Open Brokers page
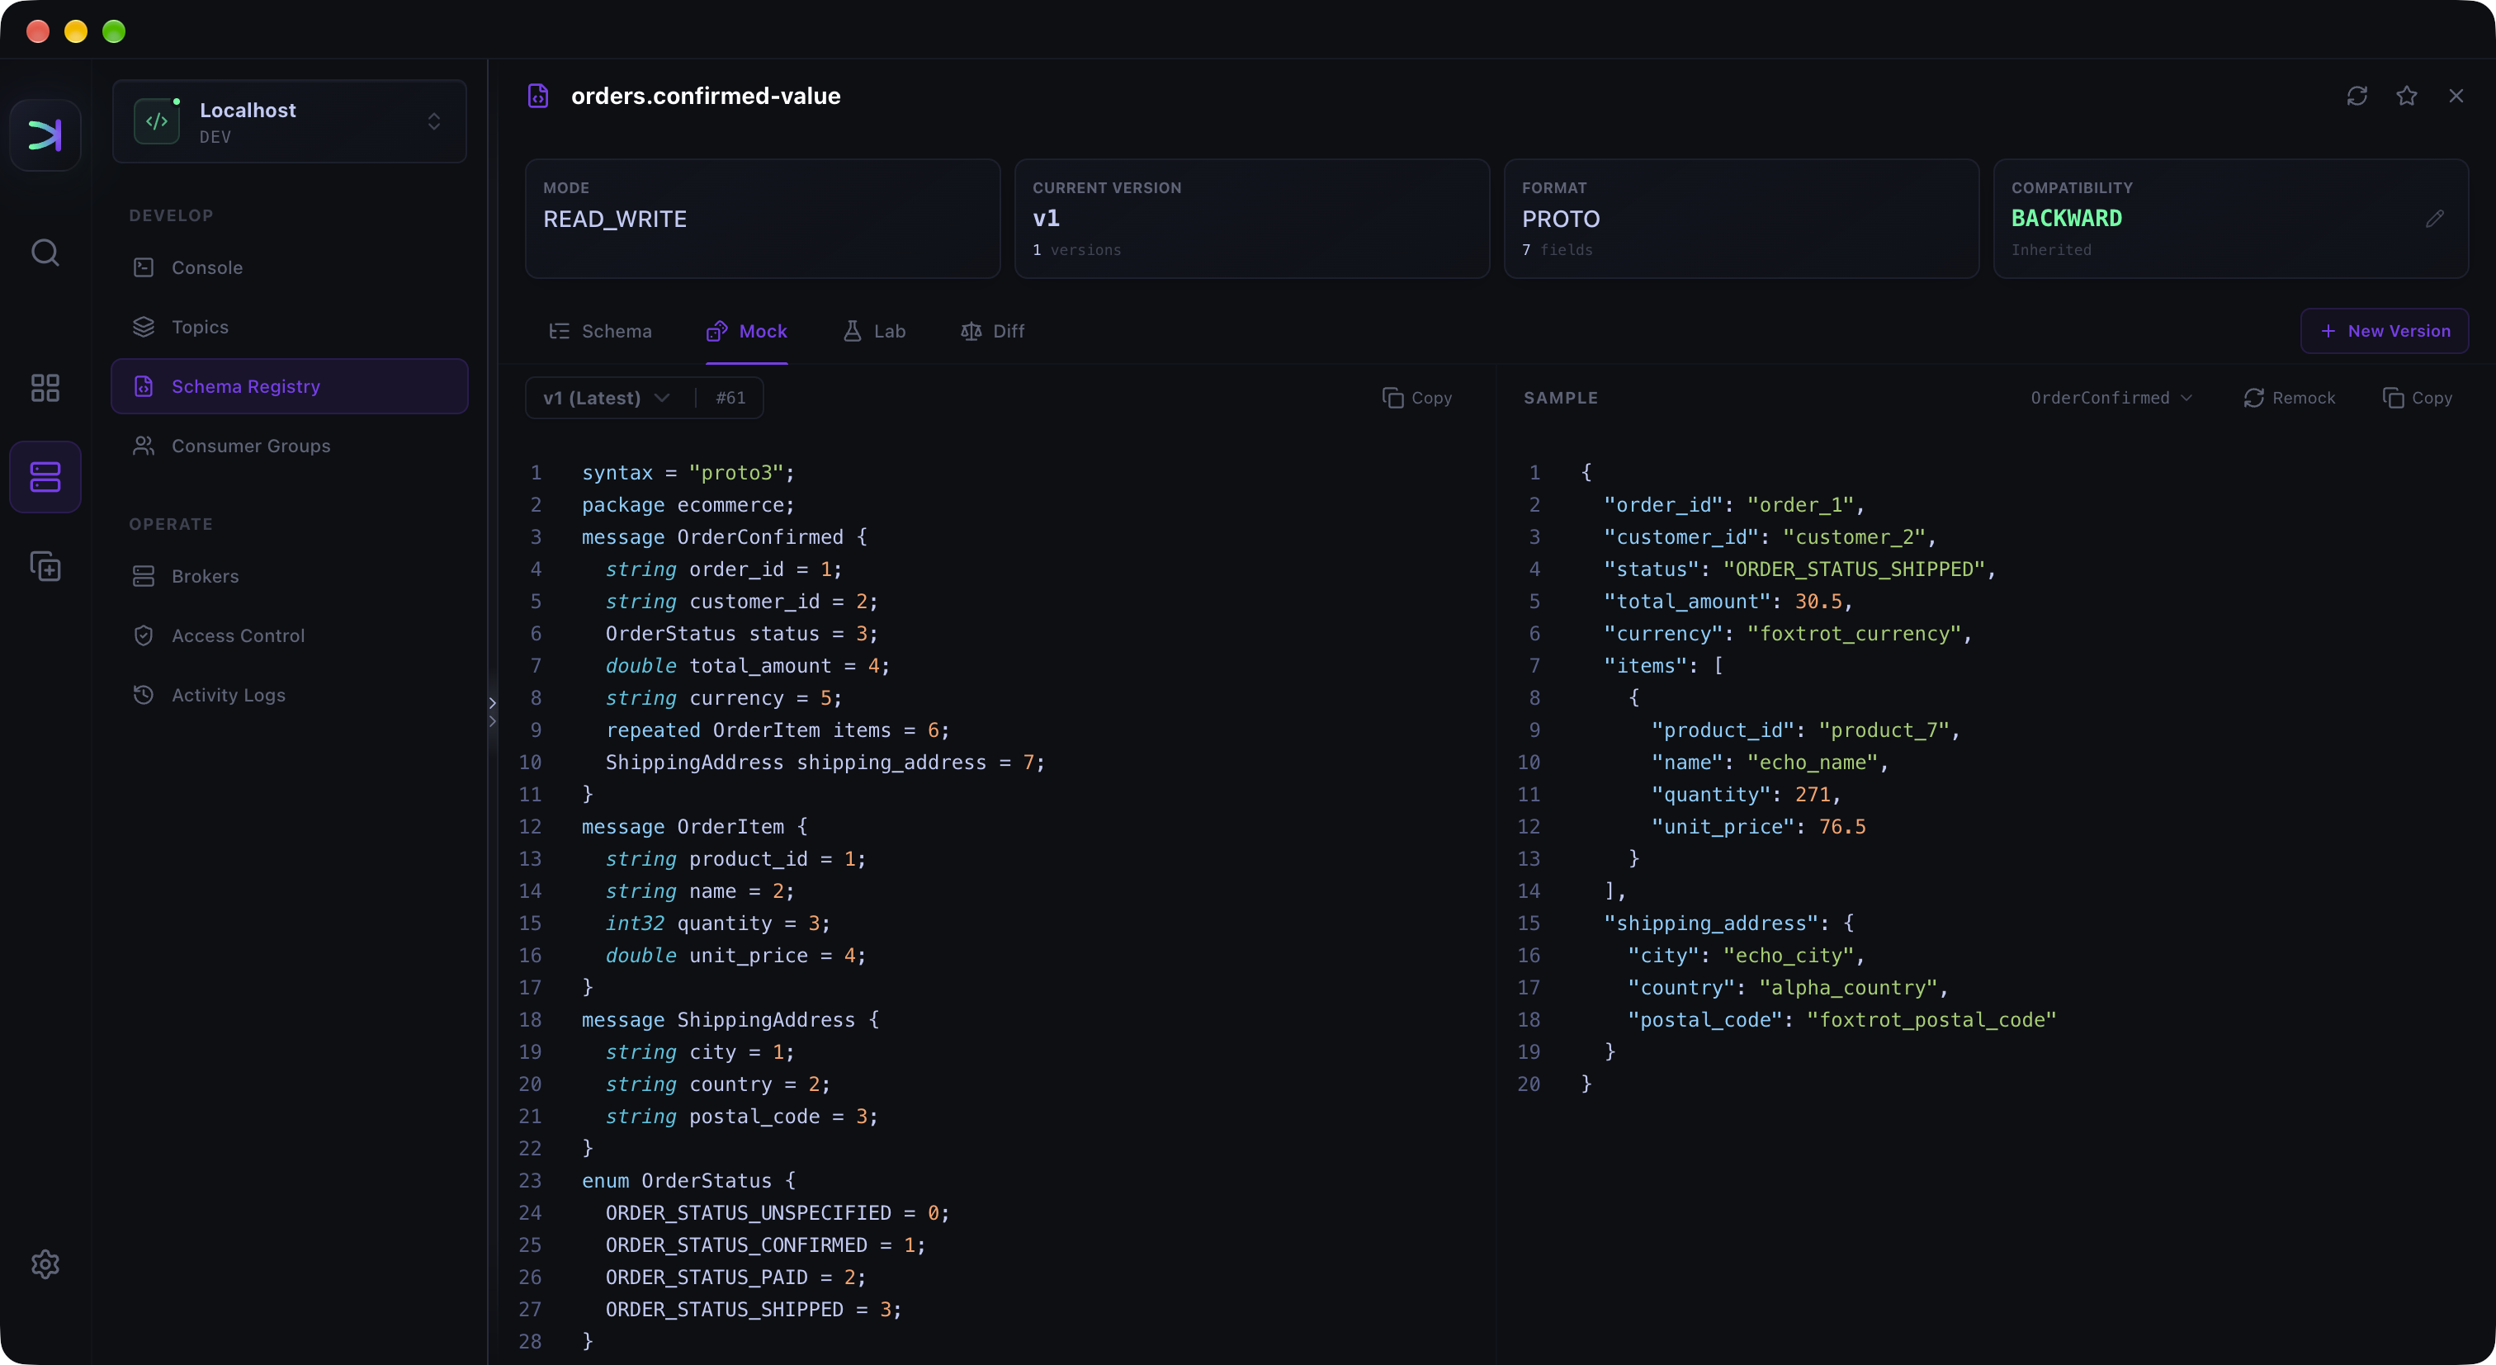The image size is (2496, 1365). [x=290, y=576]
